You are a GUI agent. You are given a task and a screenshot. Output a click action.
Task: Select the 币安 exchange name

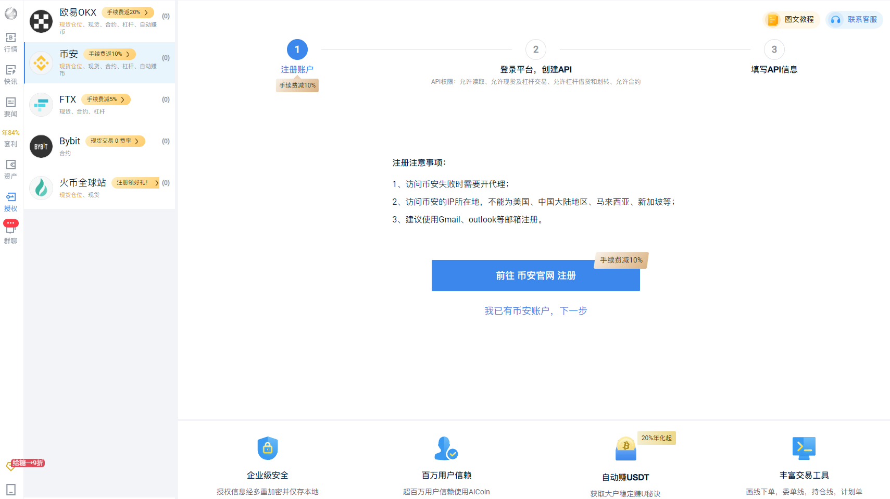pyautogui.click(x=69, y=54)
